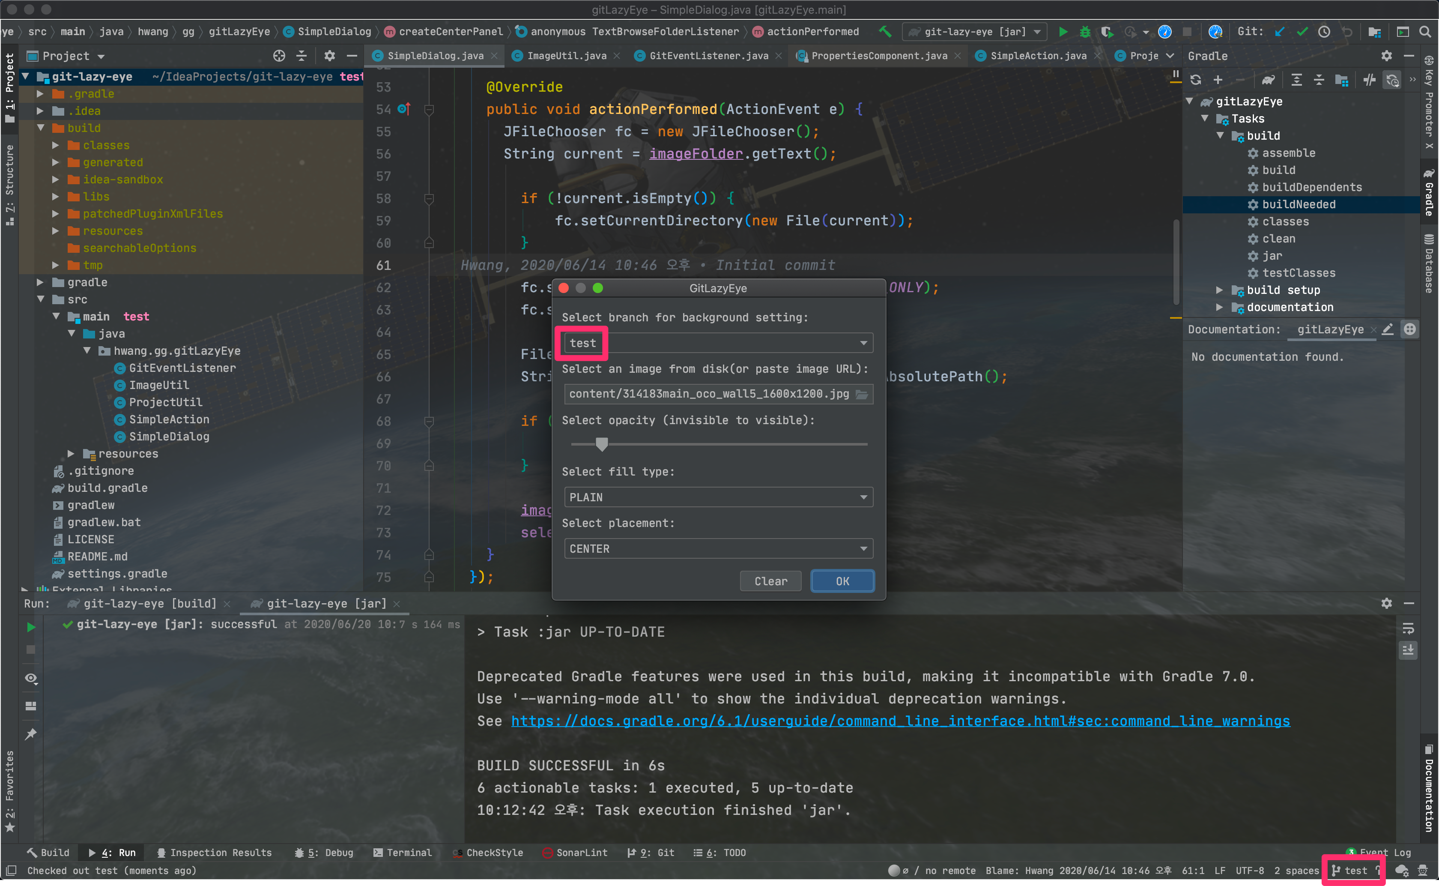Image resolution: width=1439 pixels, height=886 pixels.
Task: Commit changes with Git green checkmark
Action: (1302, 32)
